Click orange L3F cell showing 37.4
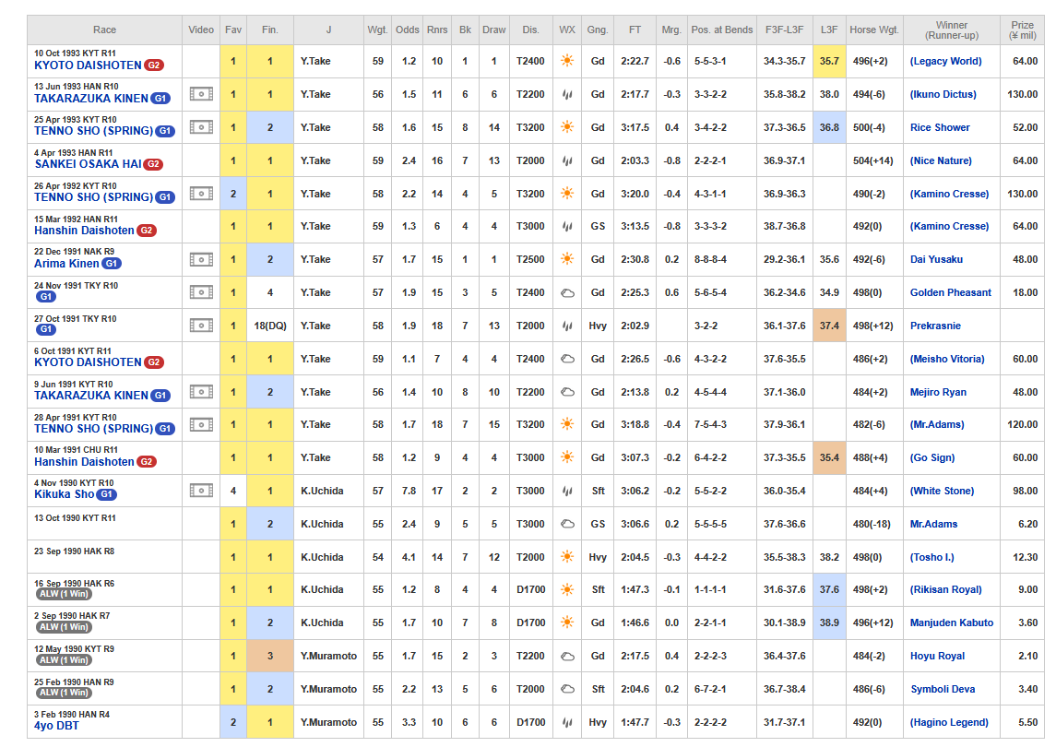The width and height of the screenshot is (1056, 747). click(x=829, y=326)
